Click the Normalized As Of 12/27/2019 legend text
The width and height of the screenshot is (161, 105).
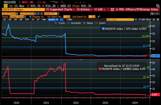122,66
